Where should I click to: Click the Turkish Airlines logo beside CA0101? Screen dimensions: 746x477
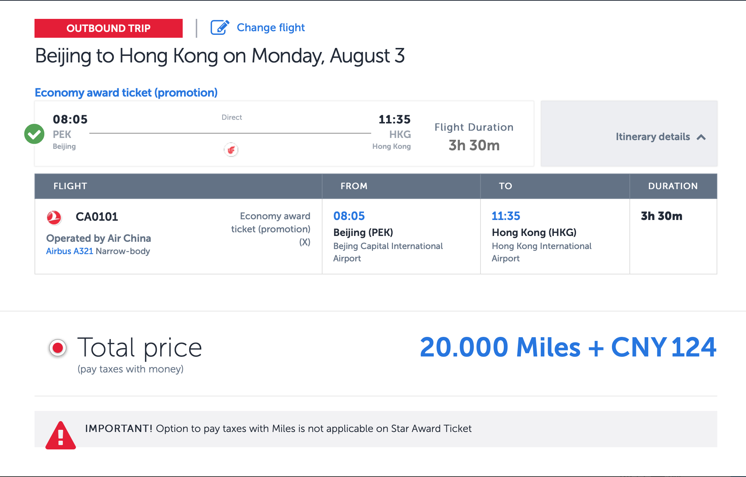click(54, 217)
